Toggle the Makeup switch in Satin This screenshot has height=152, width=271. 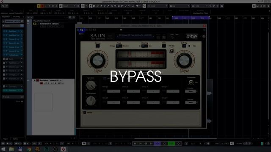(97, 46)
